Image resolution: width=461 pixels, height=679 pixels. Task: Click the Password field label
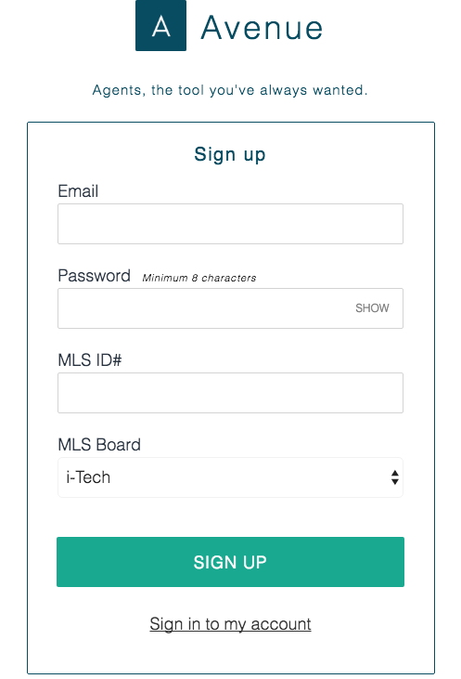(x=95, y=276)
